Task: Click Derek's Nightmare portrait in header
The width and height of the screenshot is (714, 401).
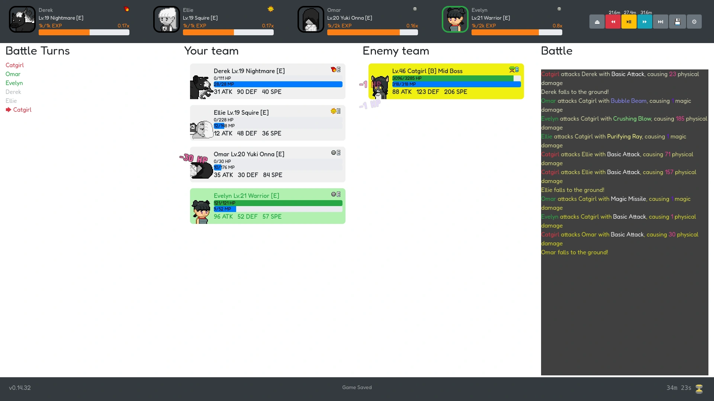Action: point(22,19)
